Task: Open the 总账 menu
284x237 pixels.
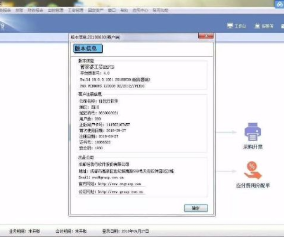Action: click(x=19, y=10)
